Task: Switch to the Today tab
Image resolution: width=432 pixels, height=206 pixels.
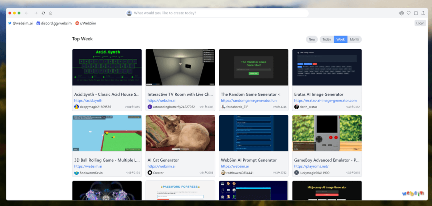Action: click(x=327, y=39)
